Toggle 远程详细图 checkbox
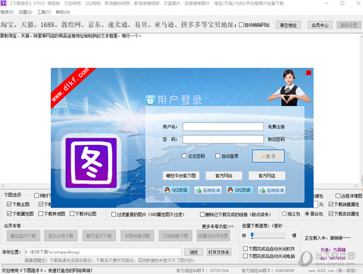The image size is (363, 274). [x=338, y=196]
